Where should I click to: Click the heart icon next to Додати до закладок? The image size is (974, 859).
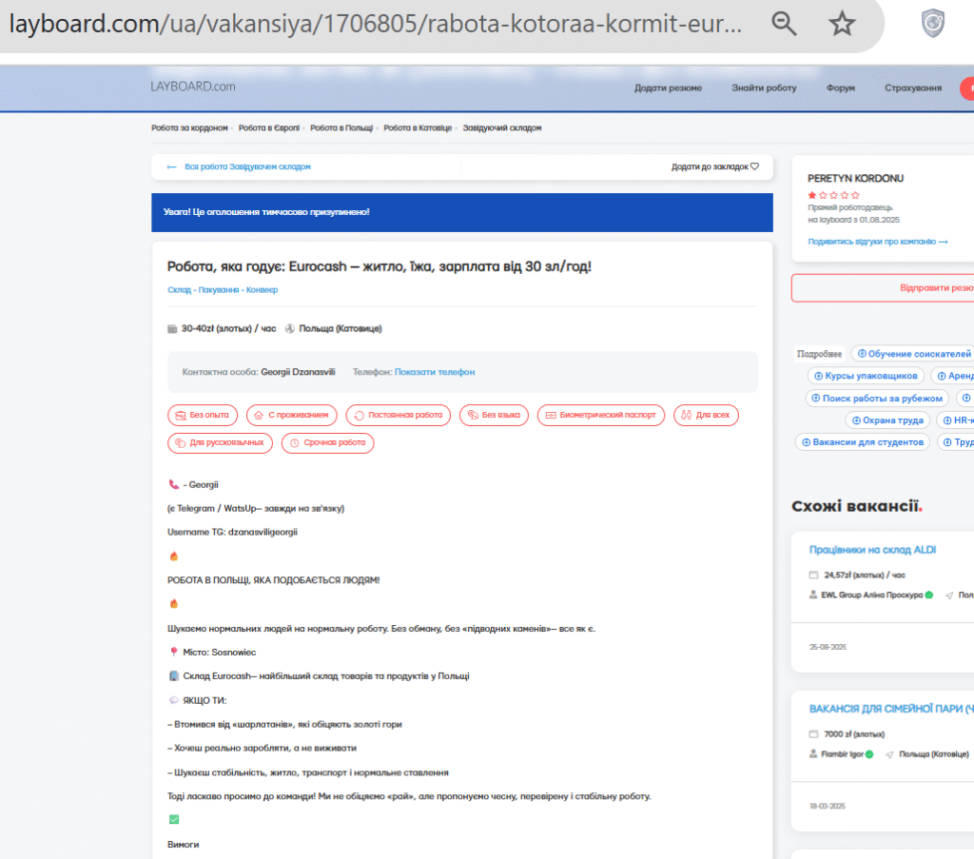click(x=754, y=166)
